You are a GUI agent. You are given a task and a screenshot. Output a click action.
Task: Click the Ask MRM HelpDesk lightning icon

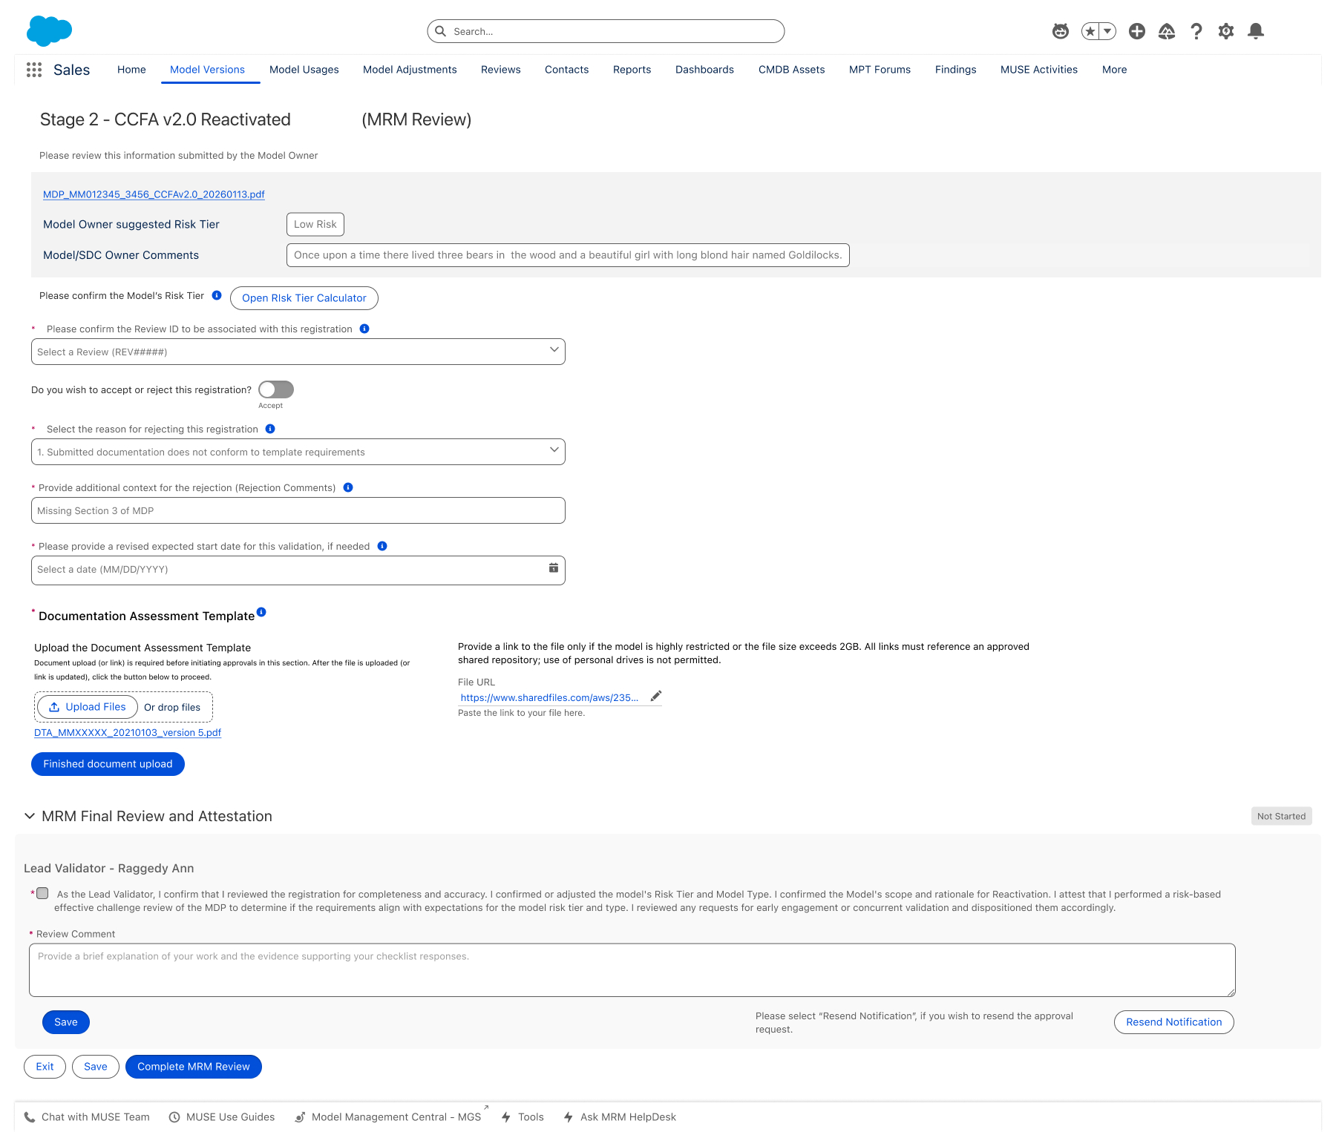pos(569,1117)
